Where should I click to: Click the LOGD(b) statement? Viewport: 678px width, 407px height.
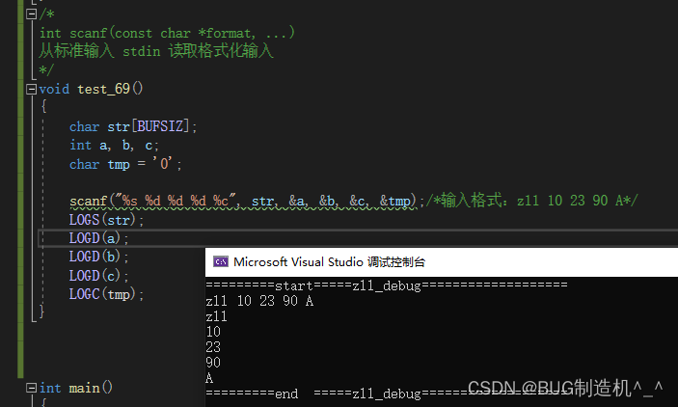(x=98, y=257)
